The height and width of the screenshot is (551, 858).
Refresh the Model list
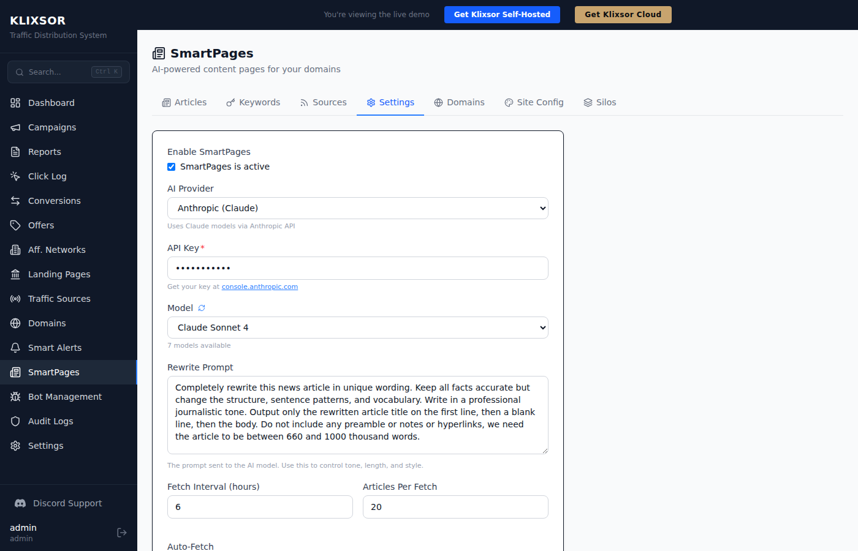click(202, 307)
